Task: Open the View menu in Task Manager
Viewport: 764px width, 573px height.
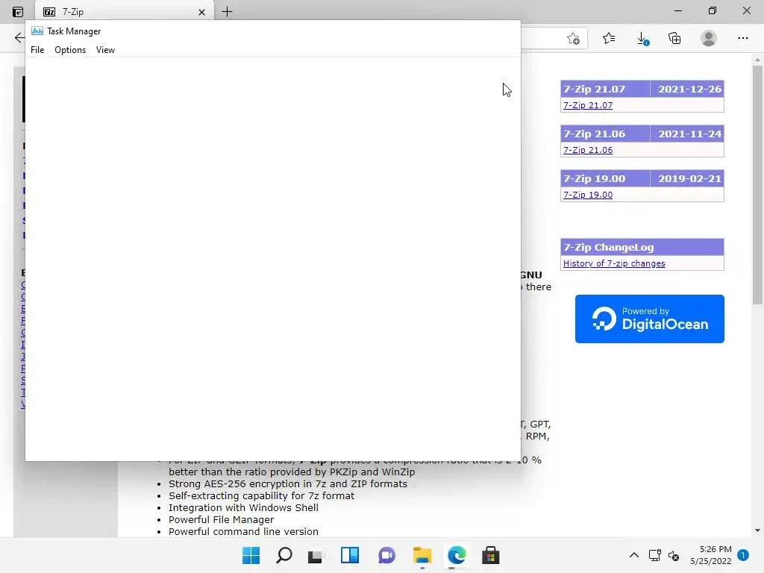Action: [x=105, y=50]
